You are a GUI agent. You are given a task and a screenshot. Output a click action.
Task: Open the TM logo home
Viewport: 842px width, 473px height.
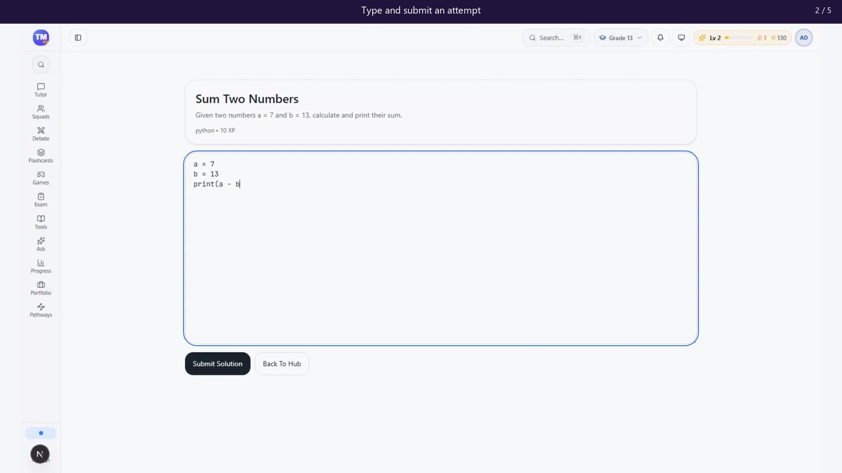41,38
